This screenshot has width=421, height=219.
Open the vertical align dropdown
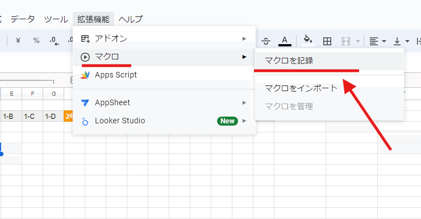401,41
